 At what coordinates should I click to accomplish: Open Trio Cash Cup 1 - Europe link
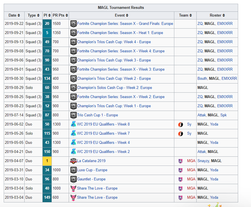pos(98,115)
